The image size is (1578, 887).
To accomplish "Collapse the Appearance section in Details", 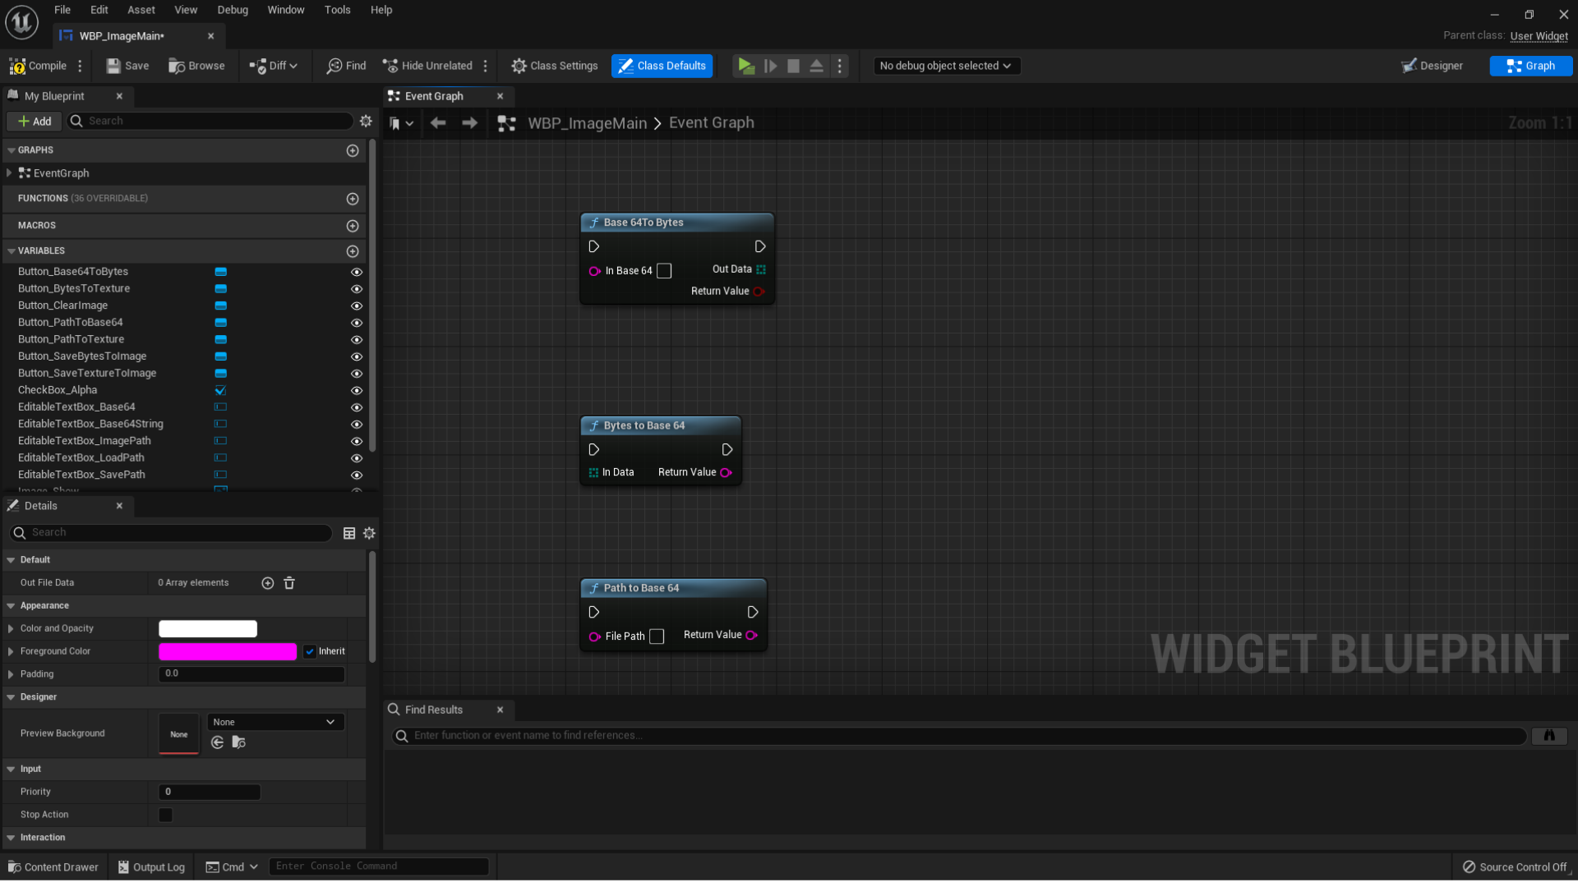I will pos(11,605).
